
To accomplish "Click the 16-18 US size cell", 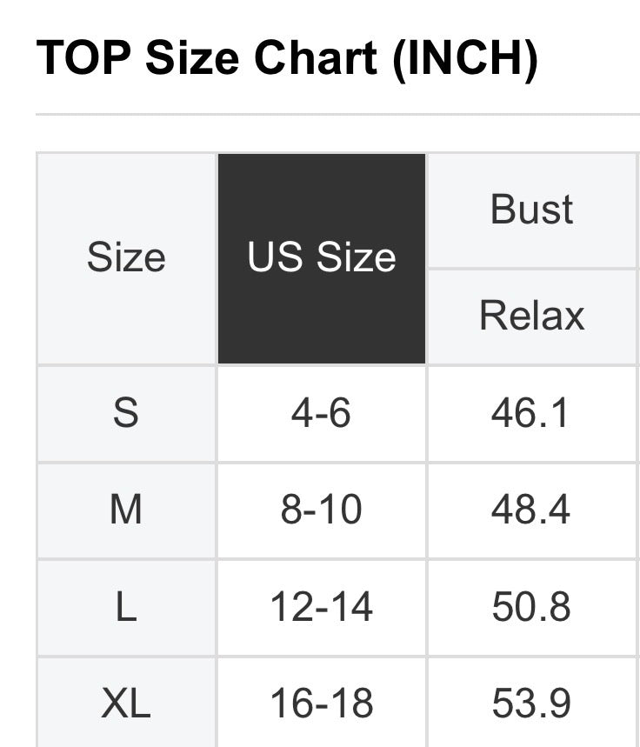I will (x=322, y=704).
